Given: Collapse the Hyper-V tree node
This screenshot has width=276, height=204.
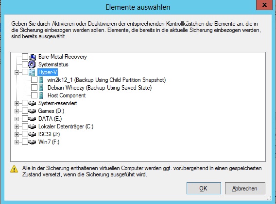Looking at the screenshot, I should [17, 72].
